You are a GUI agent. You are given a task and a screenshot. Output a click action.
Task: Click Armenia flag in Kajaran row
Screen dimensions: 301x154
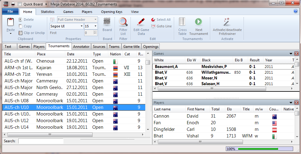click(x=115, y=68)
